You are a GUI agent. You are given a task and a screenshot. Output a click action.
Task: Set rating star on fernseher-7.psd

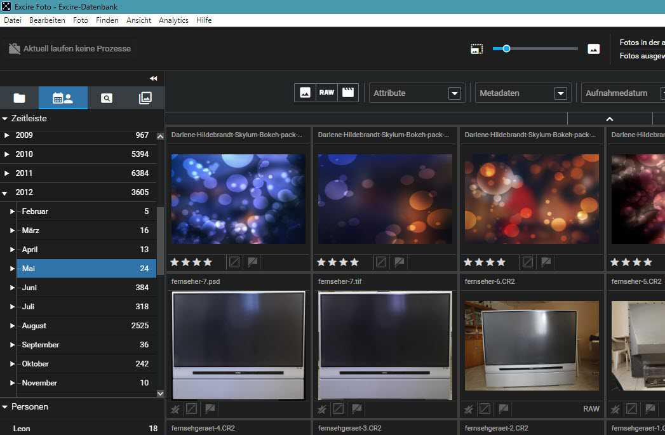(175, 409)
